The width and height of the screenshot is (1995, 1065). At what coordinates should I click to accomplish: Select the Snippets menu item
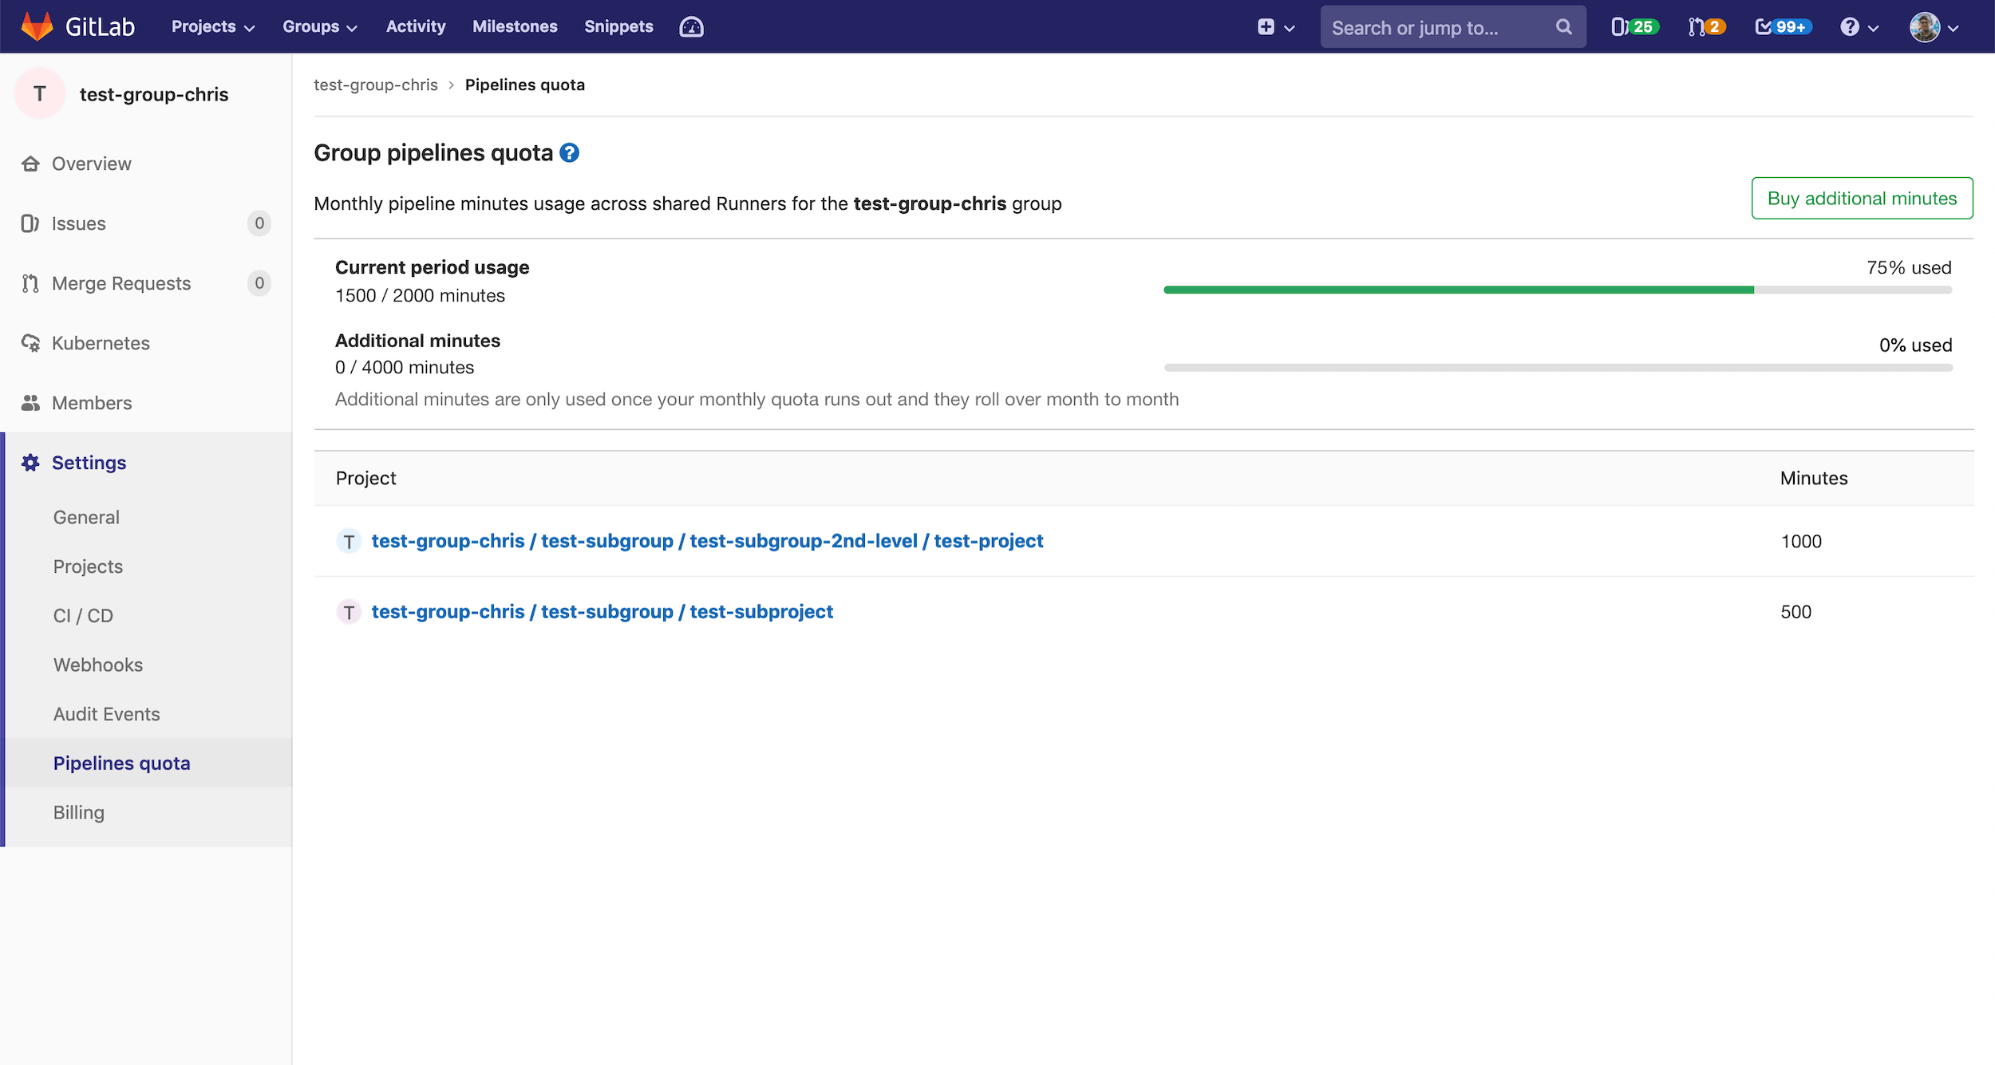click(618, 26)
